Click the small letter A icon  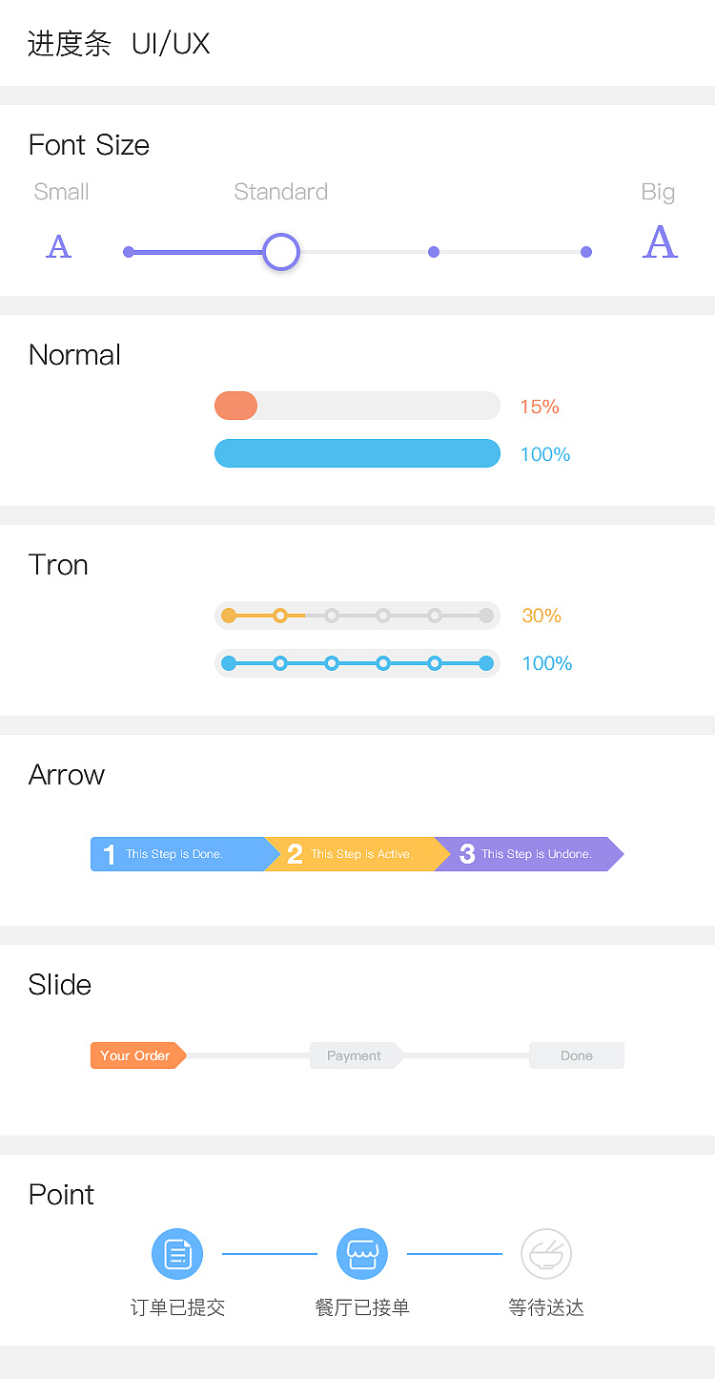[59, 246]
